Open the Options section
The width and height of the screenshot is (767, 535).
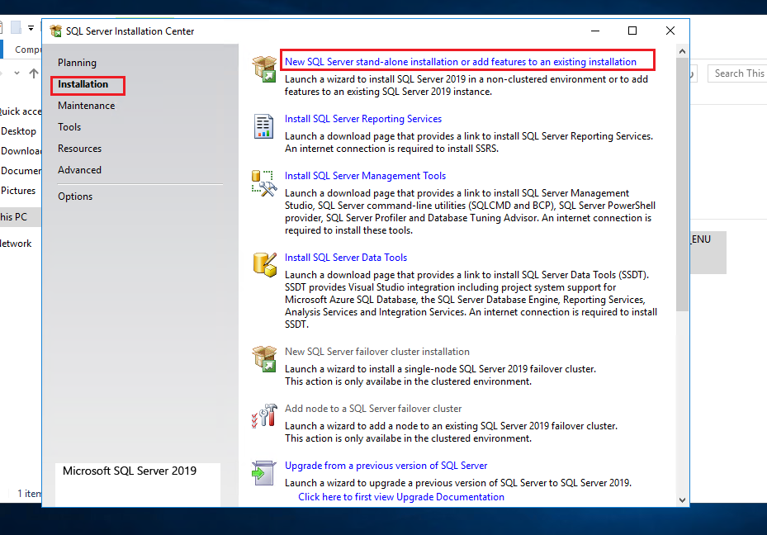coord(75,196)
